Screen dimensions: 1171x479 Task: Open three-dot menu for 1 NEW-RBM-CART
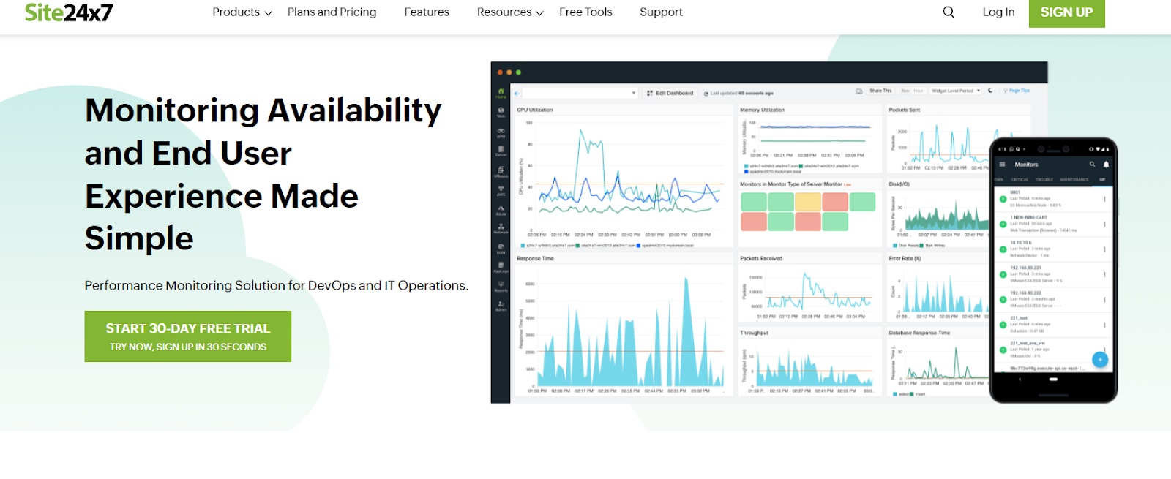pyautogui.click(x=1104, y=224)
